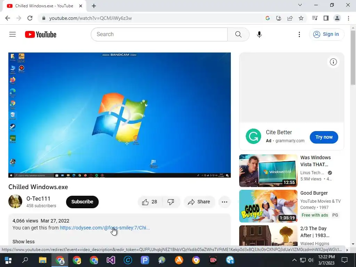
Task: Open O-Tec111 channel avatar
Action: 15,201
